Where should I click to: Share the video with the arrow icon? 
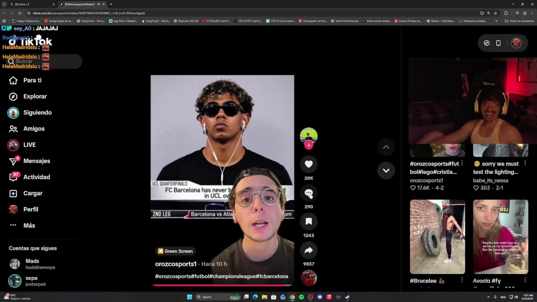(309, 250)
